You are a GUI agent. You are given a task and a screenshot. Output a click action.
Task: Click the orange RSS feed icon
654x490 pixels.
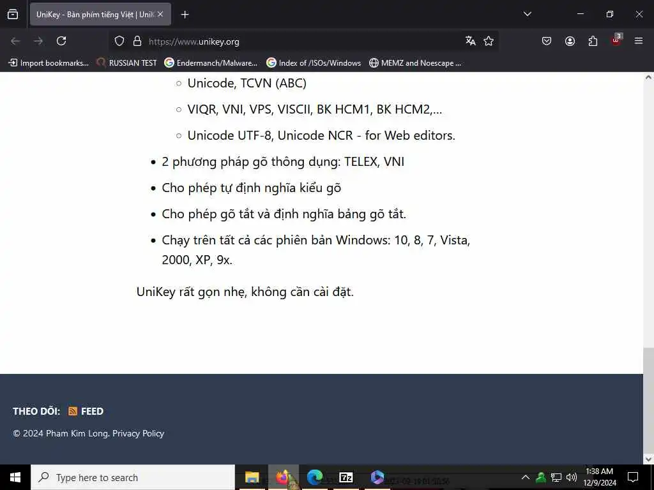pos(73,412)
